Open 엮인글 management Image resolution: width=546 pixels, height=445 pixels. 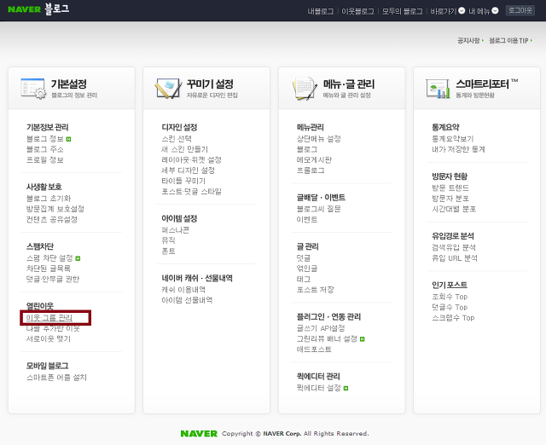(307, 269)
